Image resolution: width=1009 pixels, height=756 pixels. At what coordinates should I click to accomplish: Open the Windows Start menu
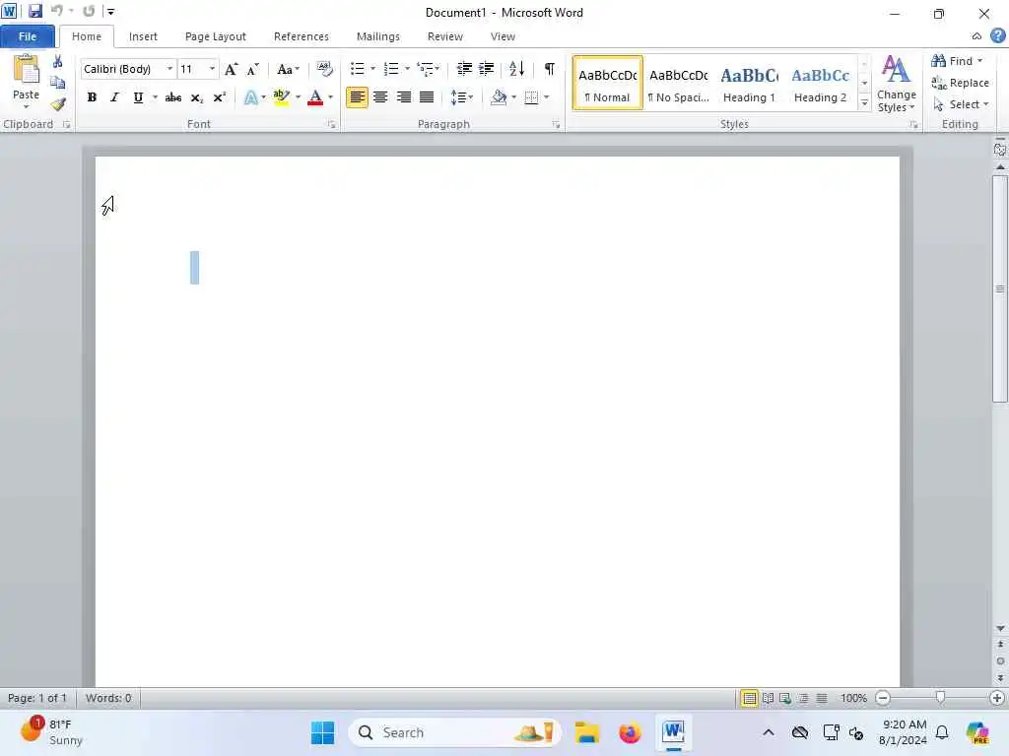pyautogui.click(x=322, y=732)
